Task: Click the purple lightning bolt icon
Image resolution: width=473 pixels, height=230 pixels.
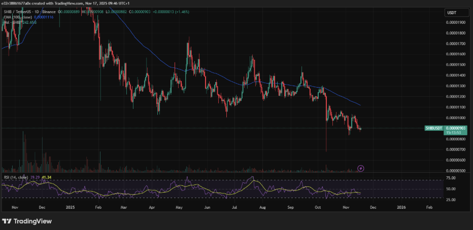Action: [x=360, y=168]
